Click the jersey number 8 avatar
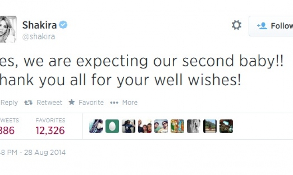Screen dimensions: 293x175 pyautogui.click(x=128, y=126)
